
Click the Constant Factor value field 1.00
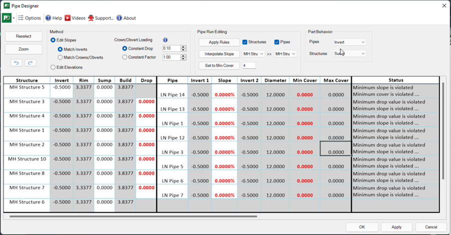[x=171, y=57]
